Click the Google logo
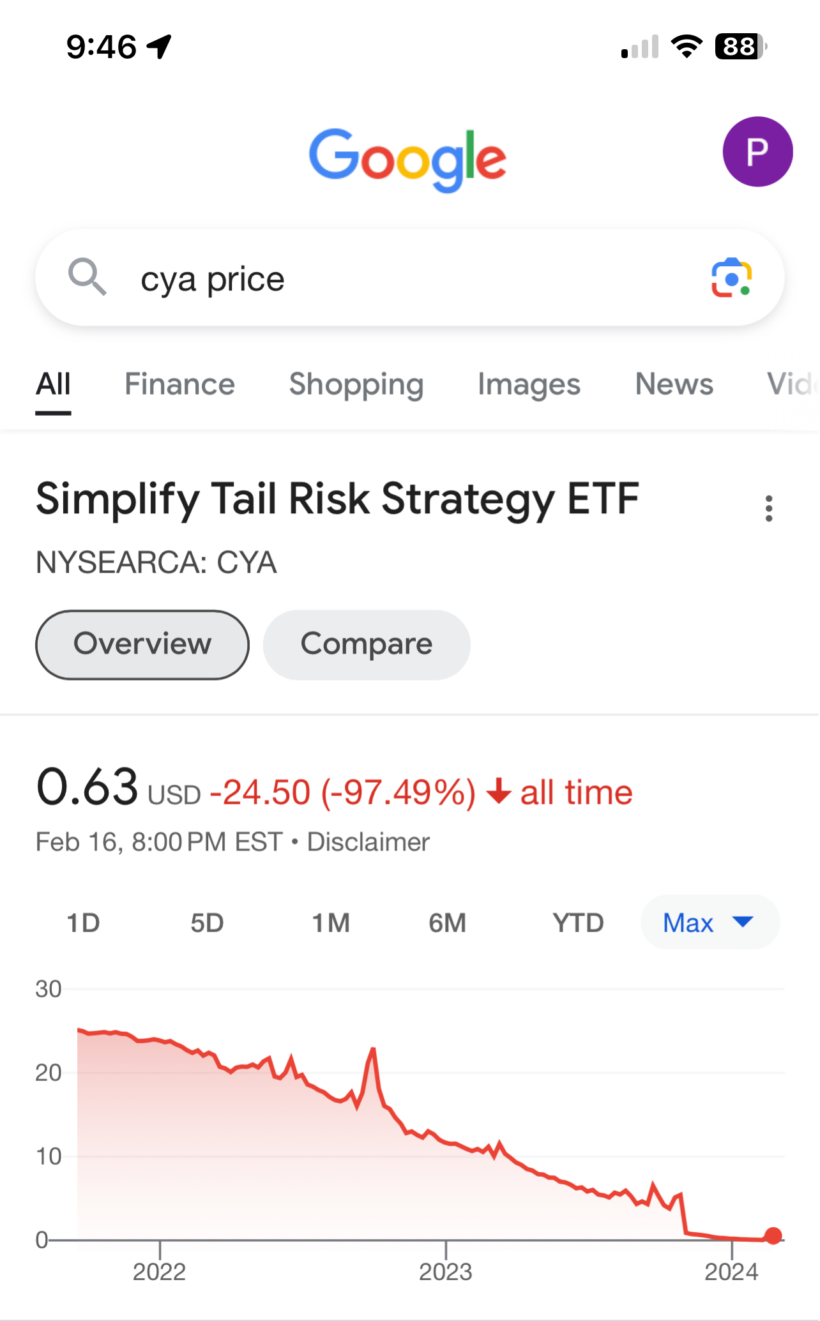 [x=407, y=160]
